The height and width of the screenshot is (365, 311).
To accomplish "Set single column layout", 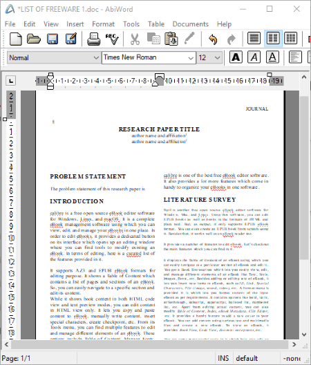I will click(254, 38).
